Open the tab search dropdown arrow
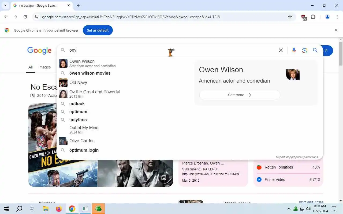 [x=5, y=5]
